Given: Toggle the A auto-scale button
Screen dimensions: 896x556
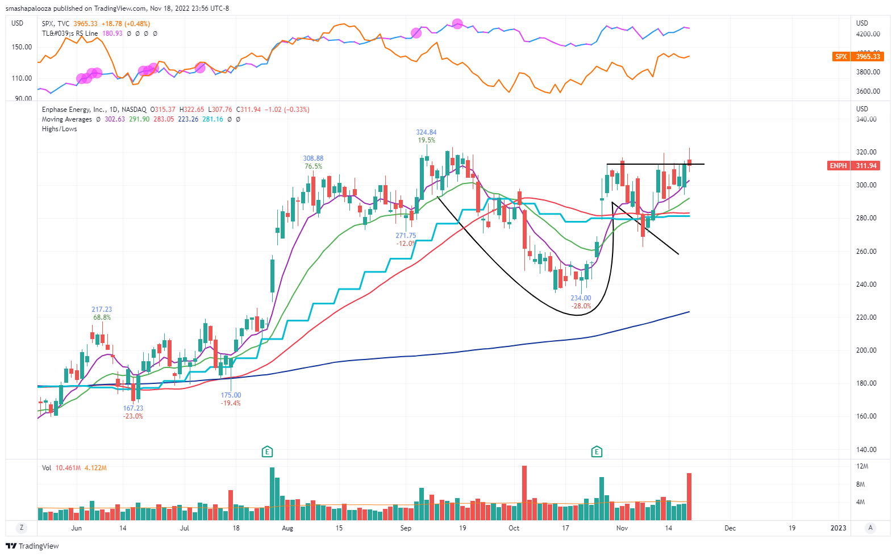Looking at the screenshot, I should [x=870, y=528].
